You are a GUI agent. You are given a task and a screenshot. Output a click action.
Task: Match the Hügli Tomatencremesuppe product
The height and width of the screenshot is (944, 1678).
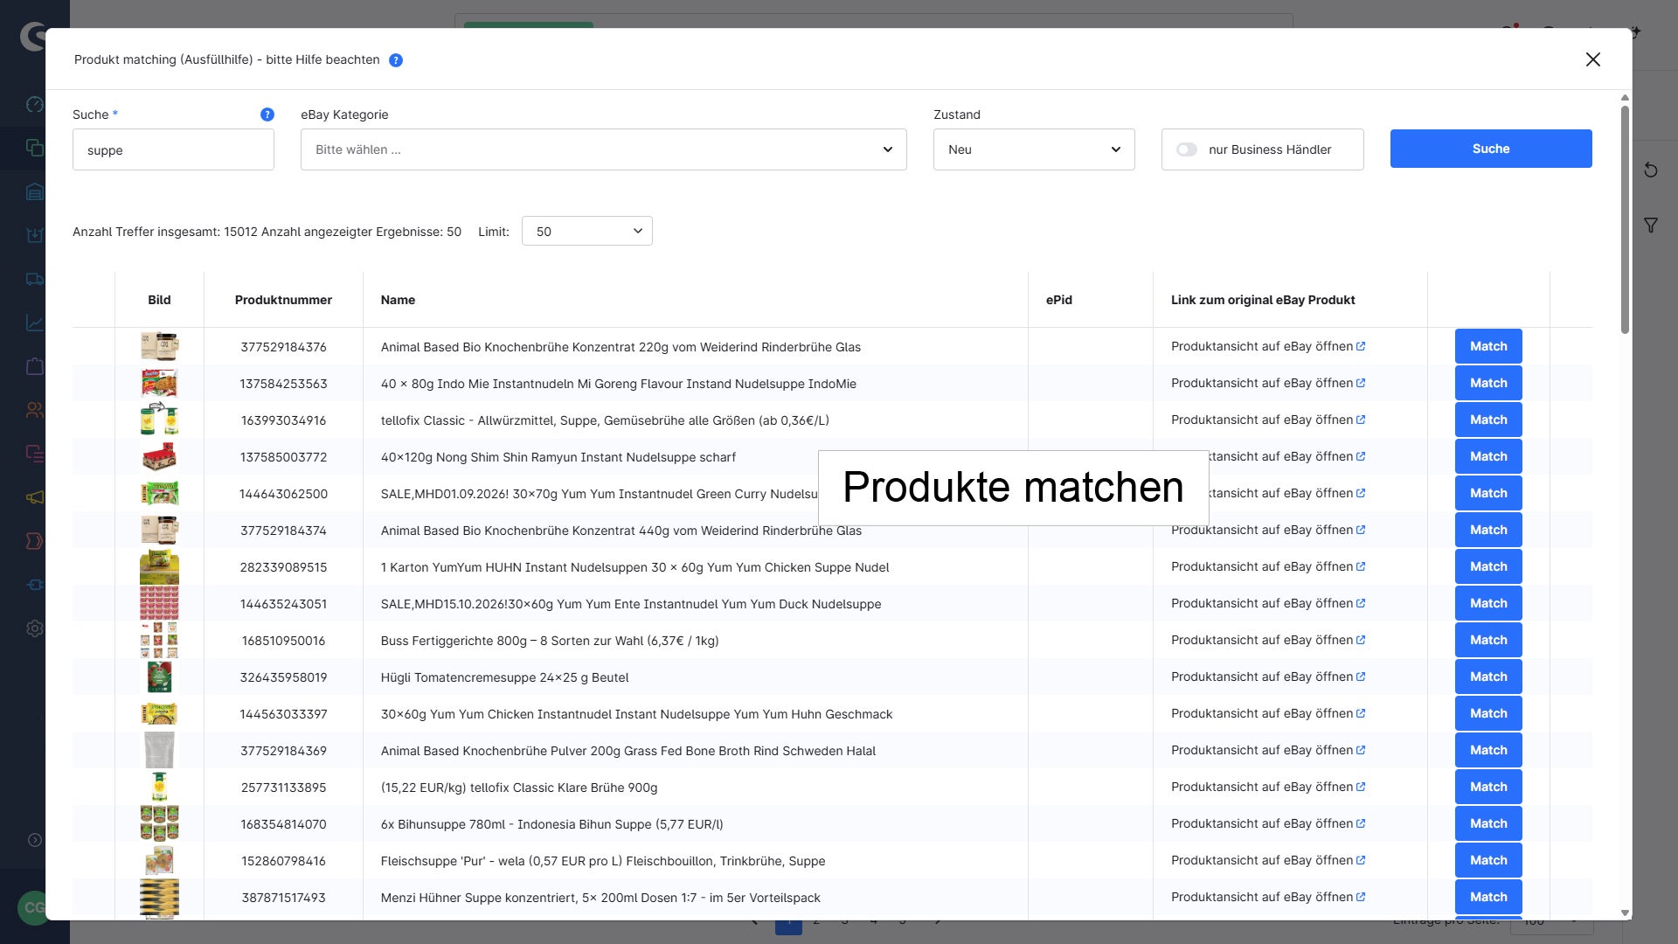pos(1487,677)
